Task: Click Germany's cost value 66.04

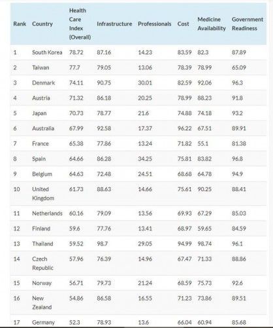Action: 184,322
